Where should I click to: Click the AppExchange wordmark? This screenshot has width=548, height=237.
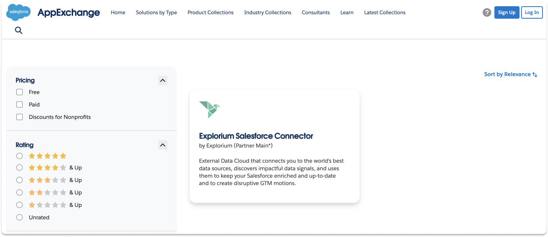[x=69, y=12]
